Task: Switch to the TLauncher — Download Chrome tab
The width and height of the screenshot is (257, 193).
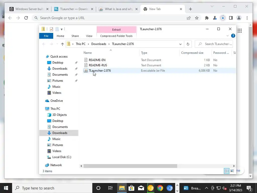Action: tap(74, 9)
